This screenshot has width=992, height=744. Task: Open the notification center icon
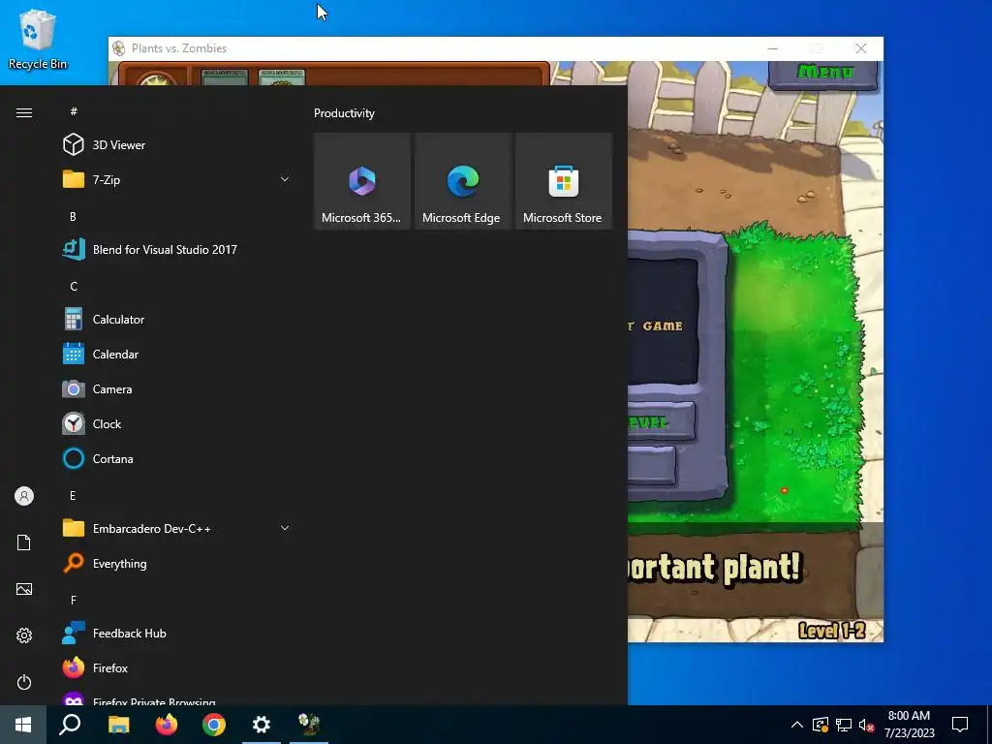point(960,725)
